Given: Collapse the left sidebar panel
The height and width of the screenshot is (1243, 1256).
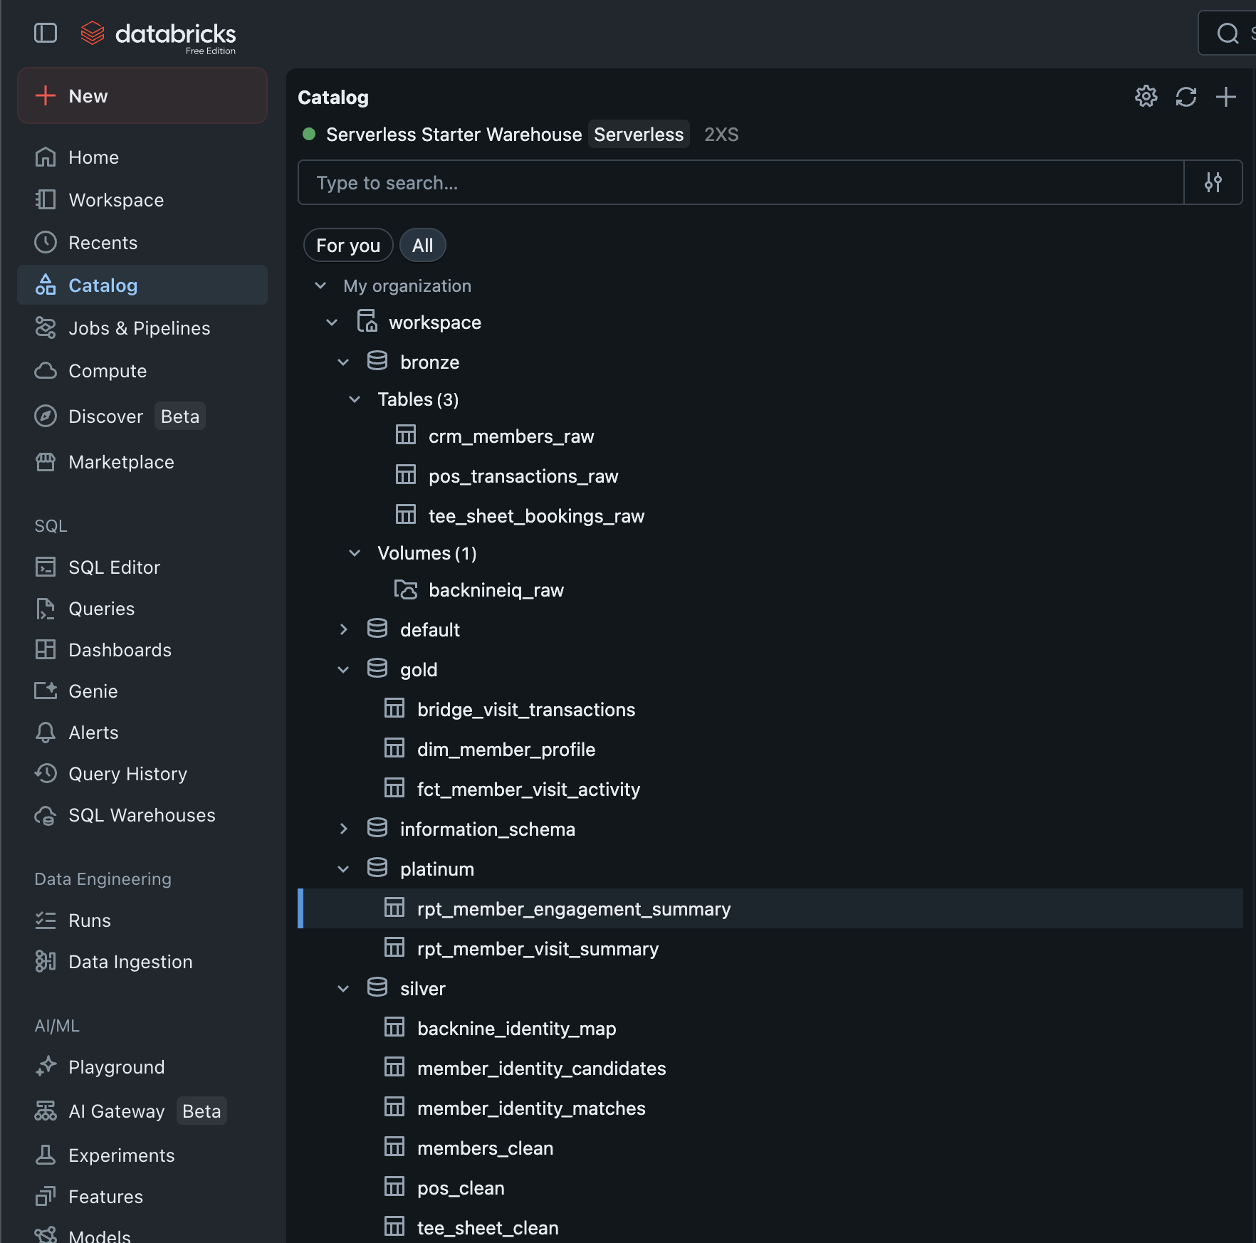Looking at the screenshot, I should [x=45, y=33].
